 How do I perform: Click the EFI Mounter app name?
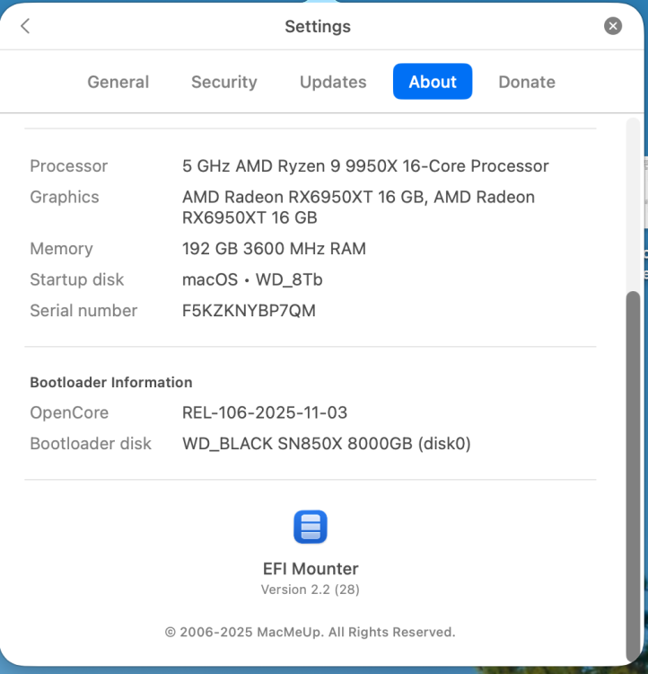(311, 569)
